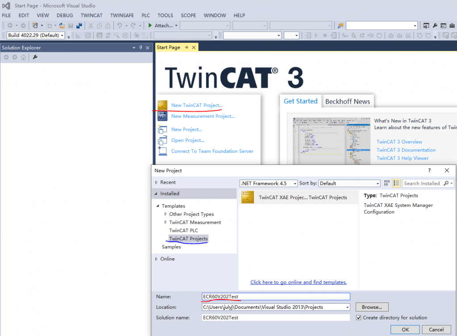The width and height of the screenshot is (457, 336).
Task: Open the Location path dropdown arrow
Action: pyautogui.click(x=347, y=307)
